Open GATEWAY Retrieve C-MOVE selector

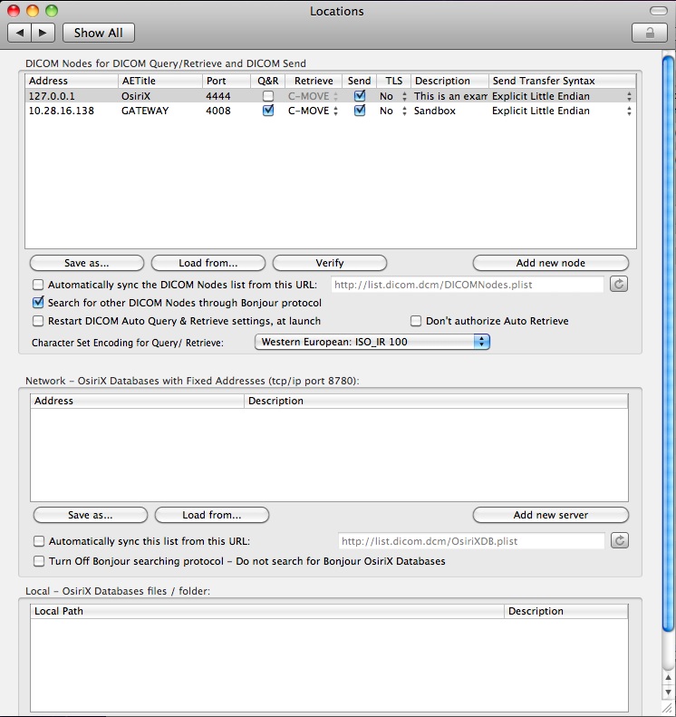(x=314, y=111)
